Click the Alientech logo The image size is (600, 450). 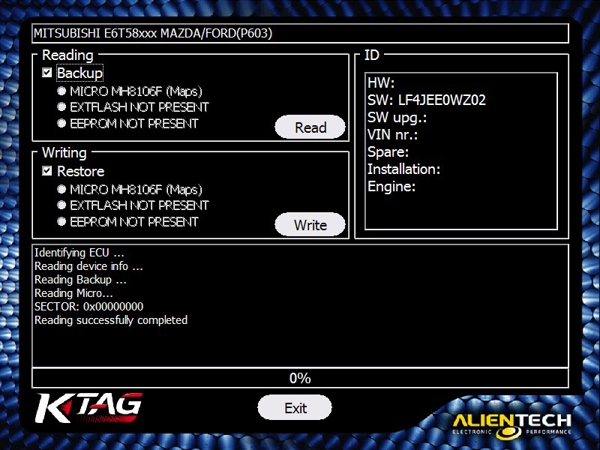point(511,425)
